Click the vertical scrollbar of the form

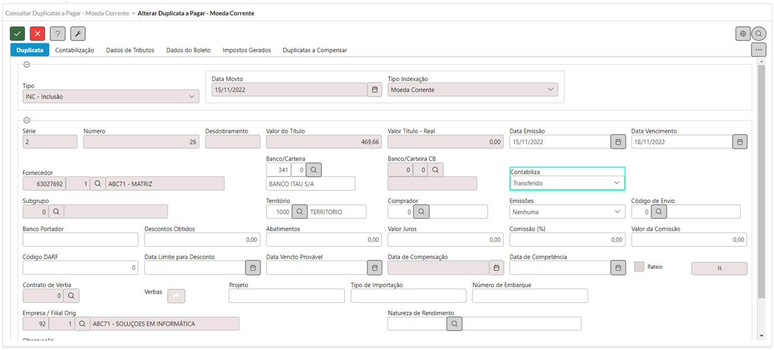pyautogui.click(x=762, y=182)
